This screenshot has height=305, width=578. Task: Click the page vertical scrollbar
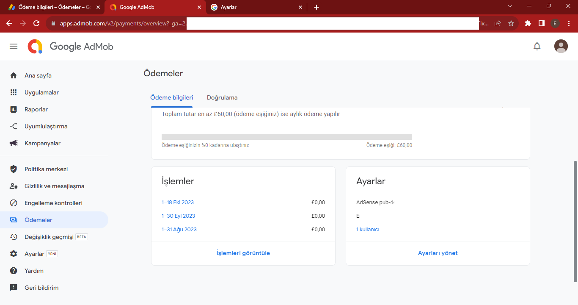pos(575,221)
